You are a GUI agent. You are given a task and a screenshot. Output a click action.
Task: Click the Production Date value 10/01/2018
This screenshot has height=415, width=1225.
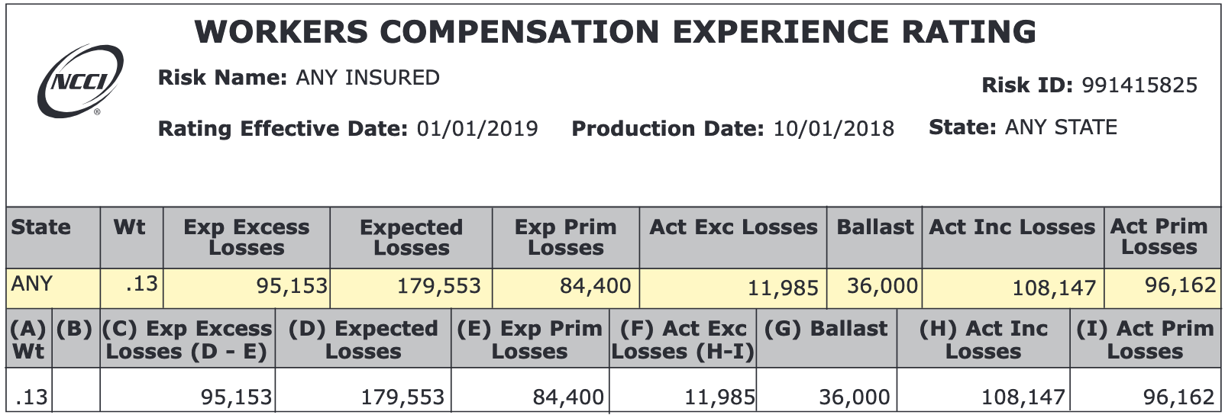point(833,129)
